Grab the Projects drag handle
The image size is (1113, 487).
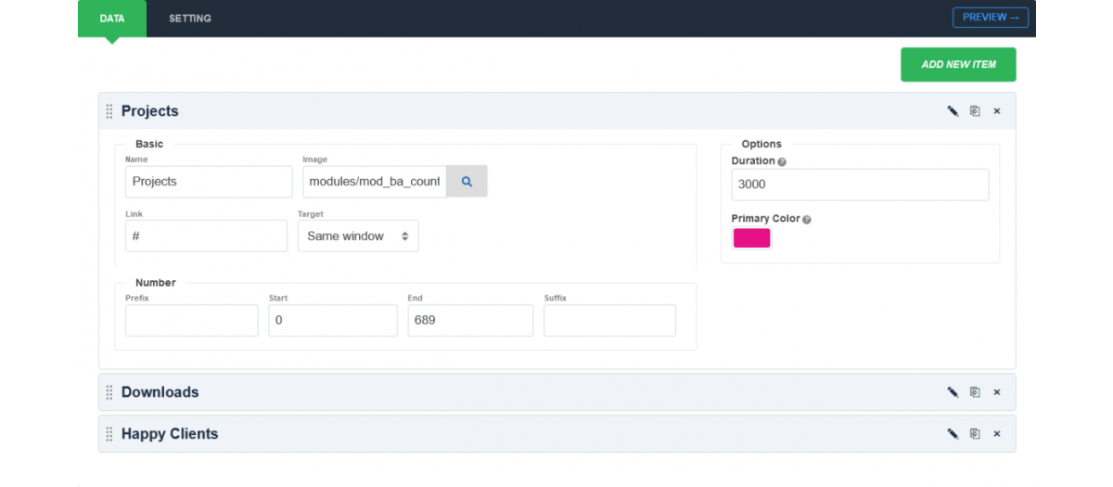(109, 111)
